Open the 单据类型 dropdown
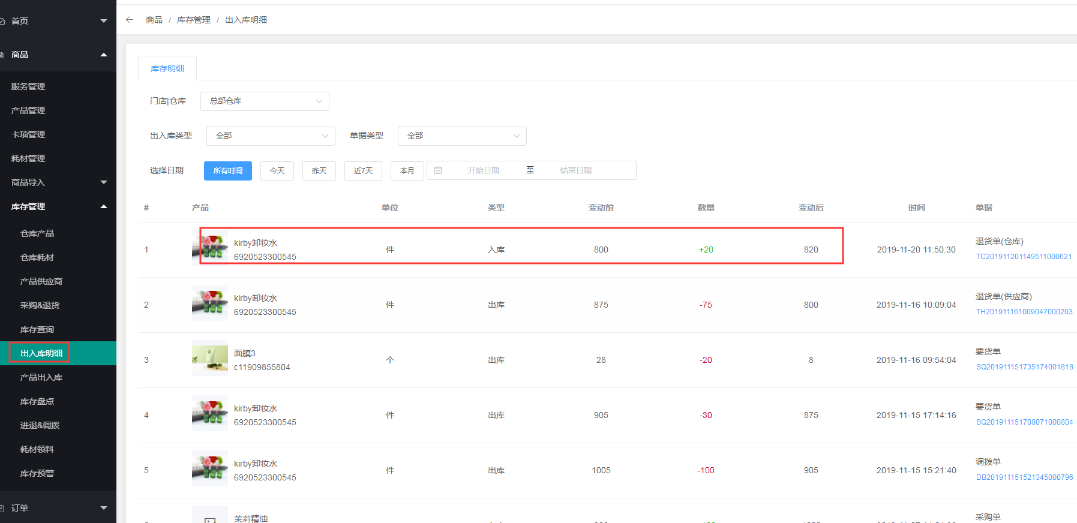This screenshot has width=1077, height=523. [462, 136]
